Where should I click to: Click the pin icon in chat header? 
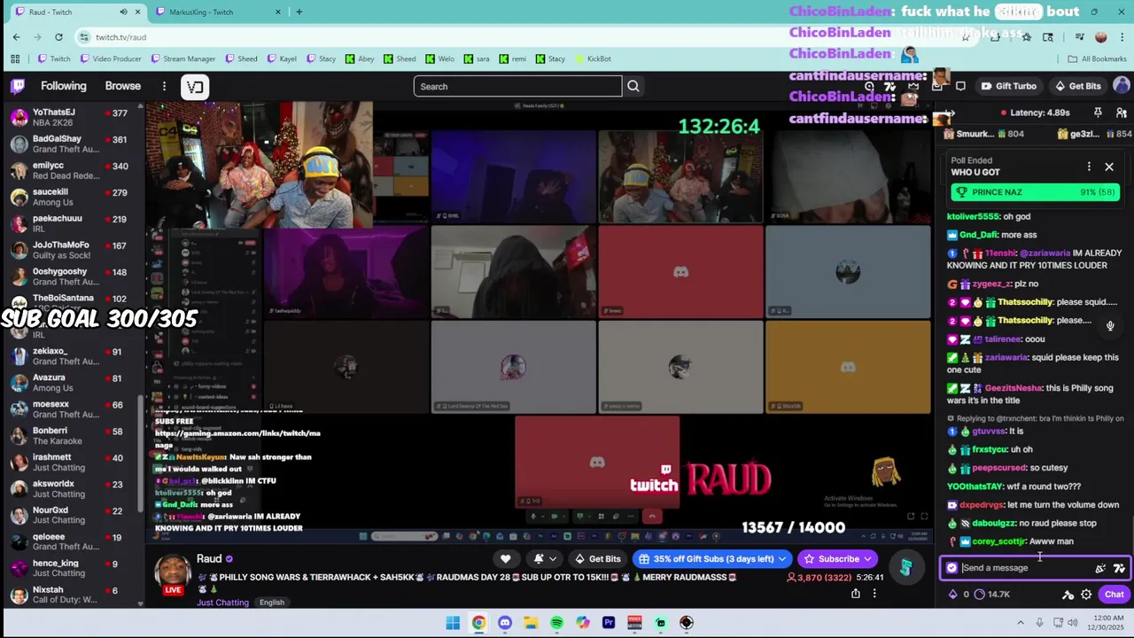tap(1098, 113)
